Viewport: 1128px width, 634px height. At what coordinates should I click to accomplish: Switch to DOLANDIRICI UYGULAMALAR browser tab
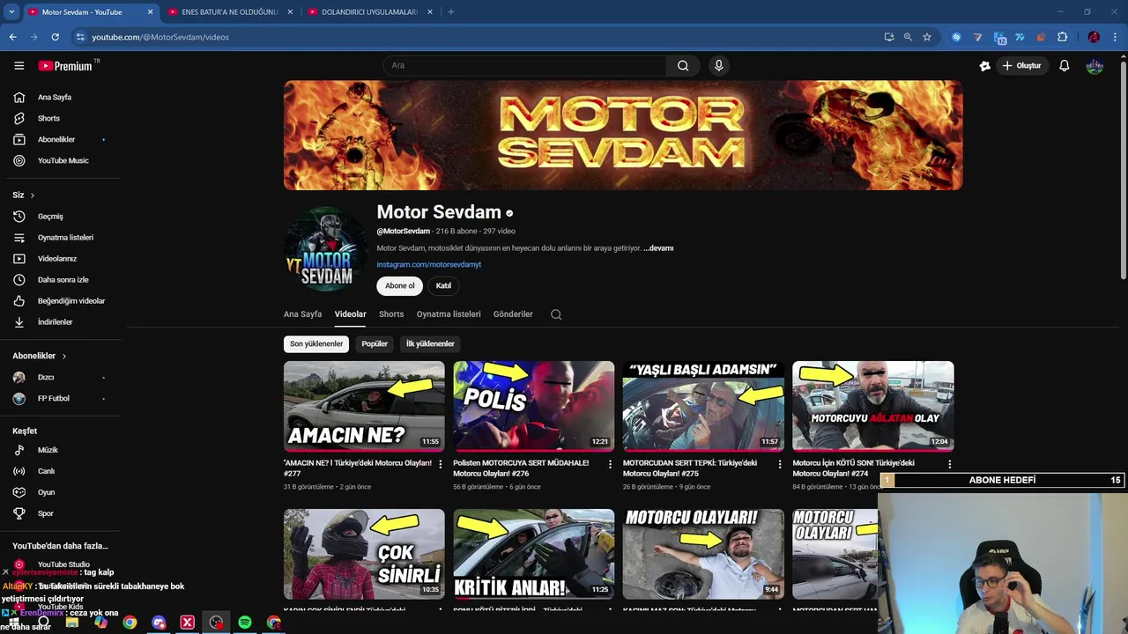369,12
